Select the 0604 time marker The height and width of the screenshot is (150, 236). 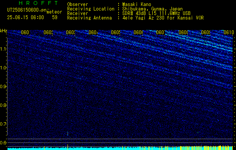(x=93, y=32)
